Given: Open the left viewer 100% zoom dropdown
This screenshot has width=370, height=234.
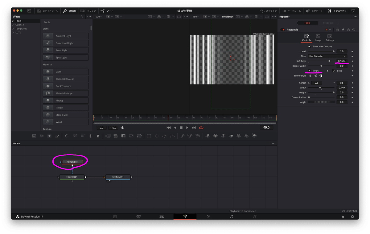Looking at the screenshot, I should [98, 17].
